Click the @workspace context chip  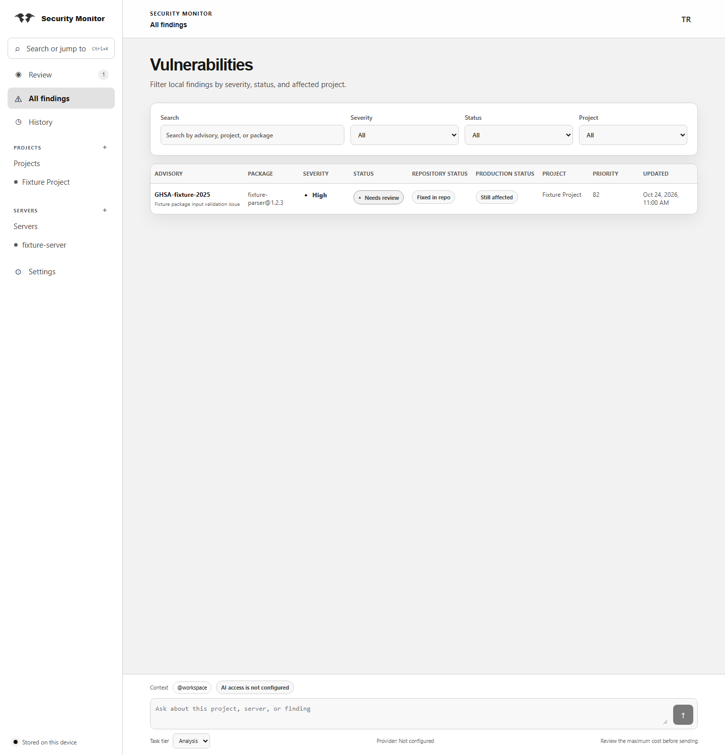[192, 688]
